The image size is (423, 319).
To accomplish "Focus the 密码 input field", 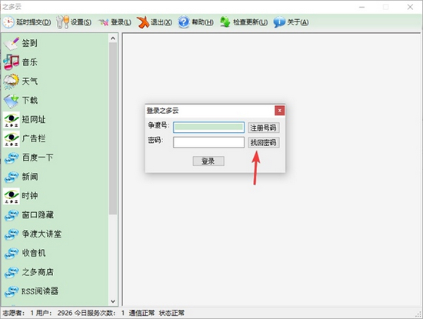I will pos(208,142).
